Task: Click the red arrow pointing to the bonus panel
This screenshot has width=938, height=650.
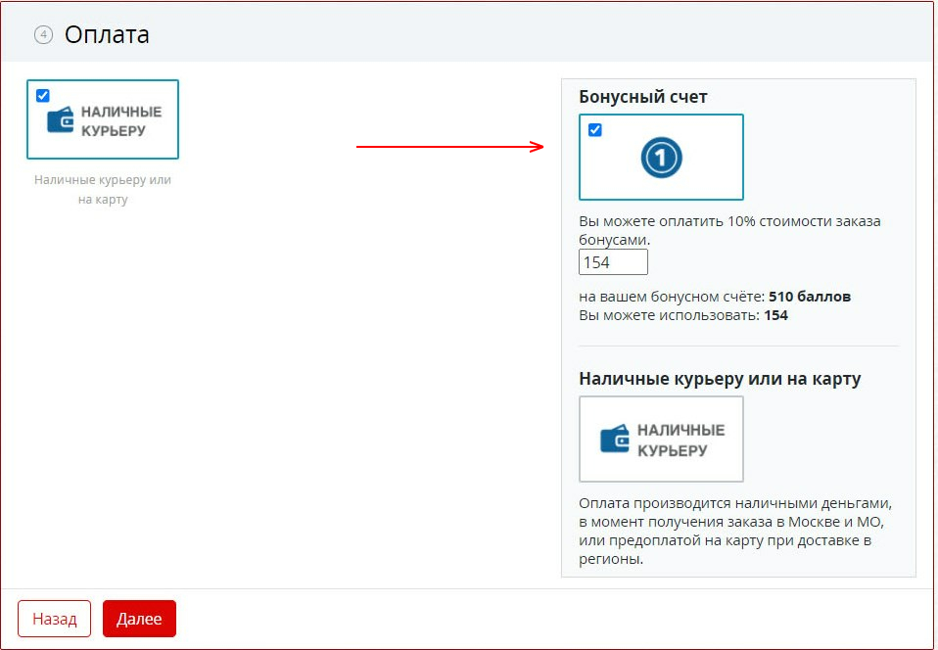Action: point(448,147)
